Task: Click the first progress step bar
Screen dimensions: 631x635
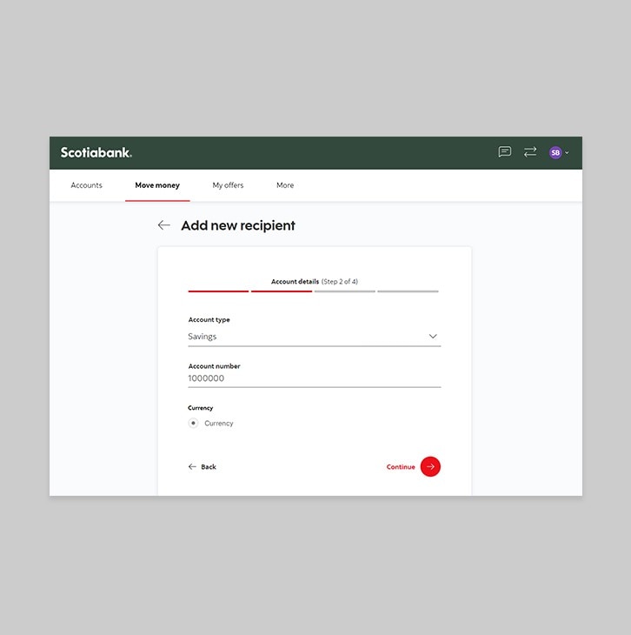Action: coord(218,291)
